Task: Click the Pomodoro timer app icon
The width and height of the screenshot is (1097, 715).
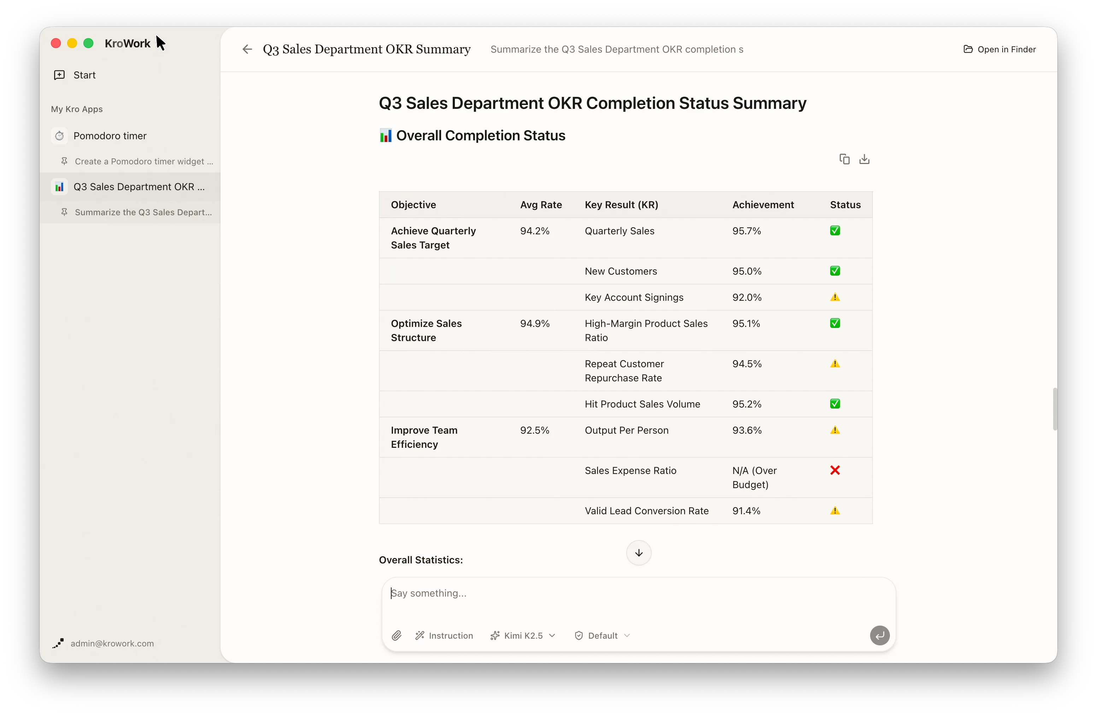Action: point(59,136)
